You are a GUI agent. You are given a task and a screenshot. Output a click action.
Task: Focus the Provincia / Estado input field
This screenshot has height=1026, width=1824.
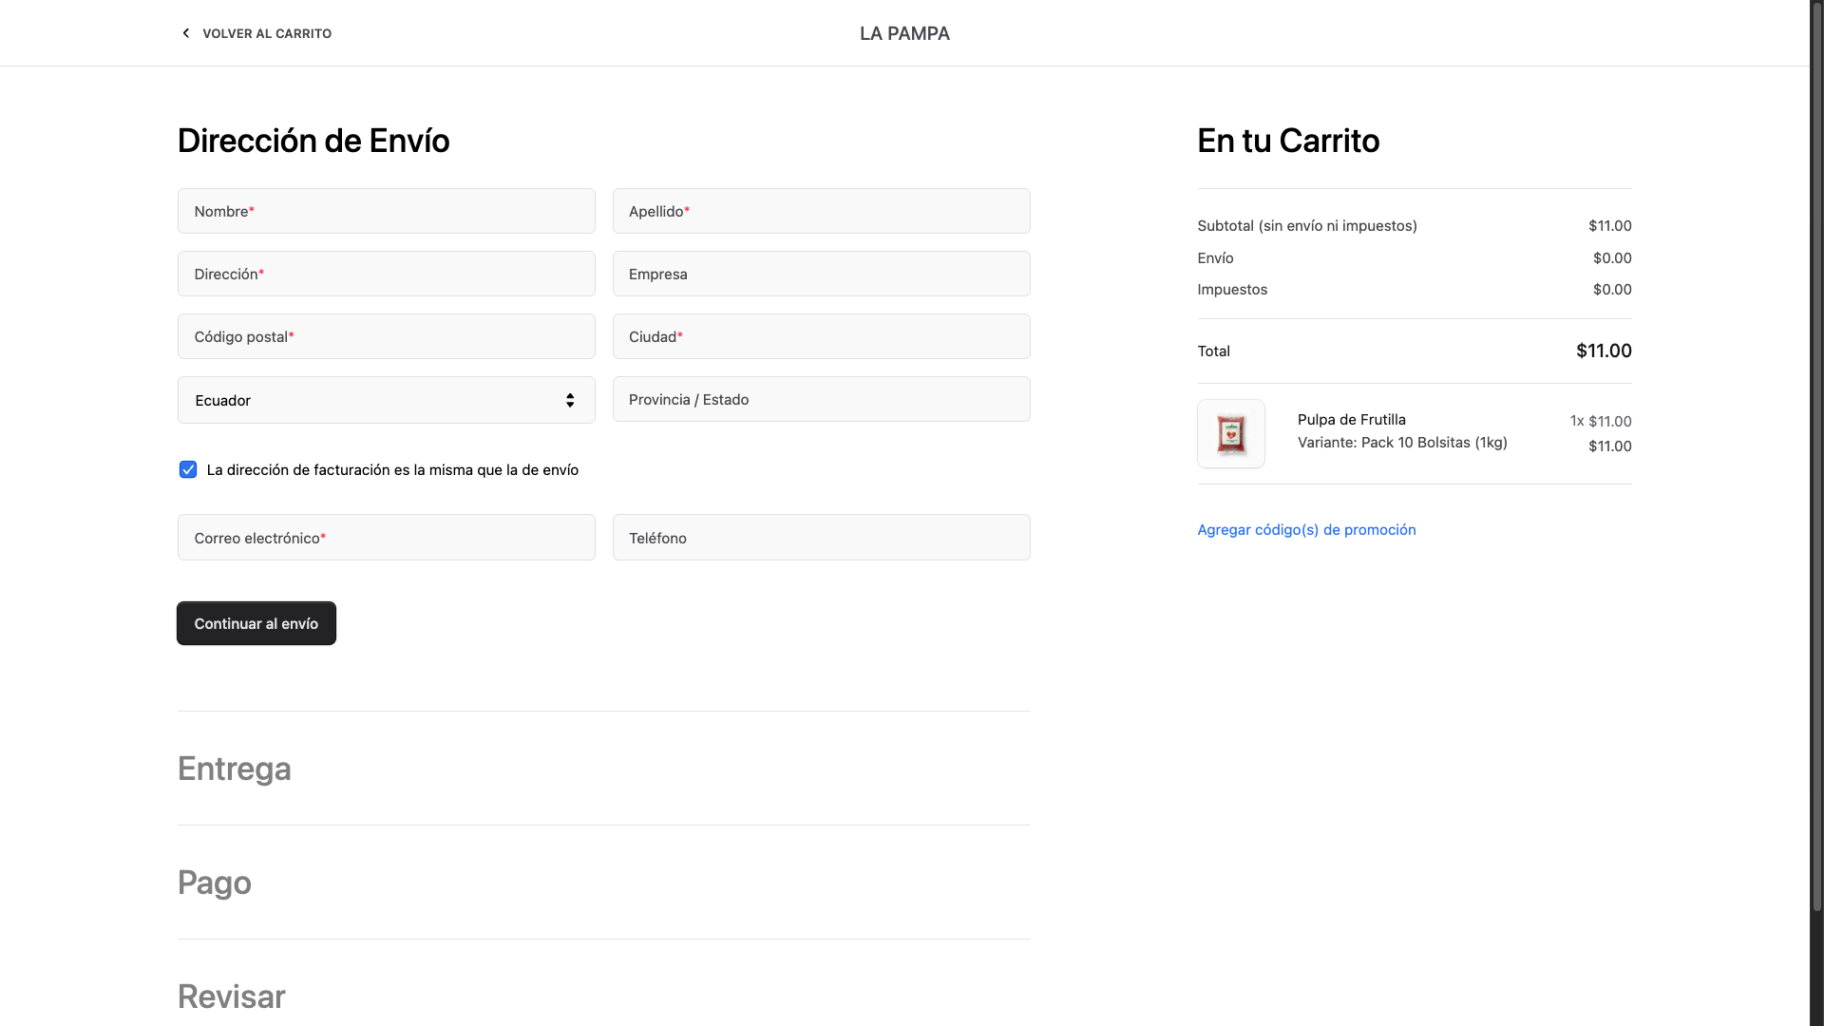click(x=821, y=399)
